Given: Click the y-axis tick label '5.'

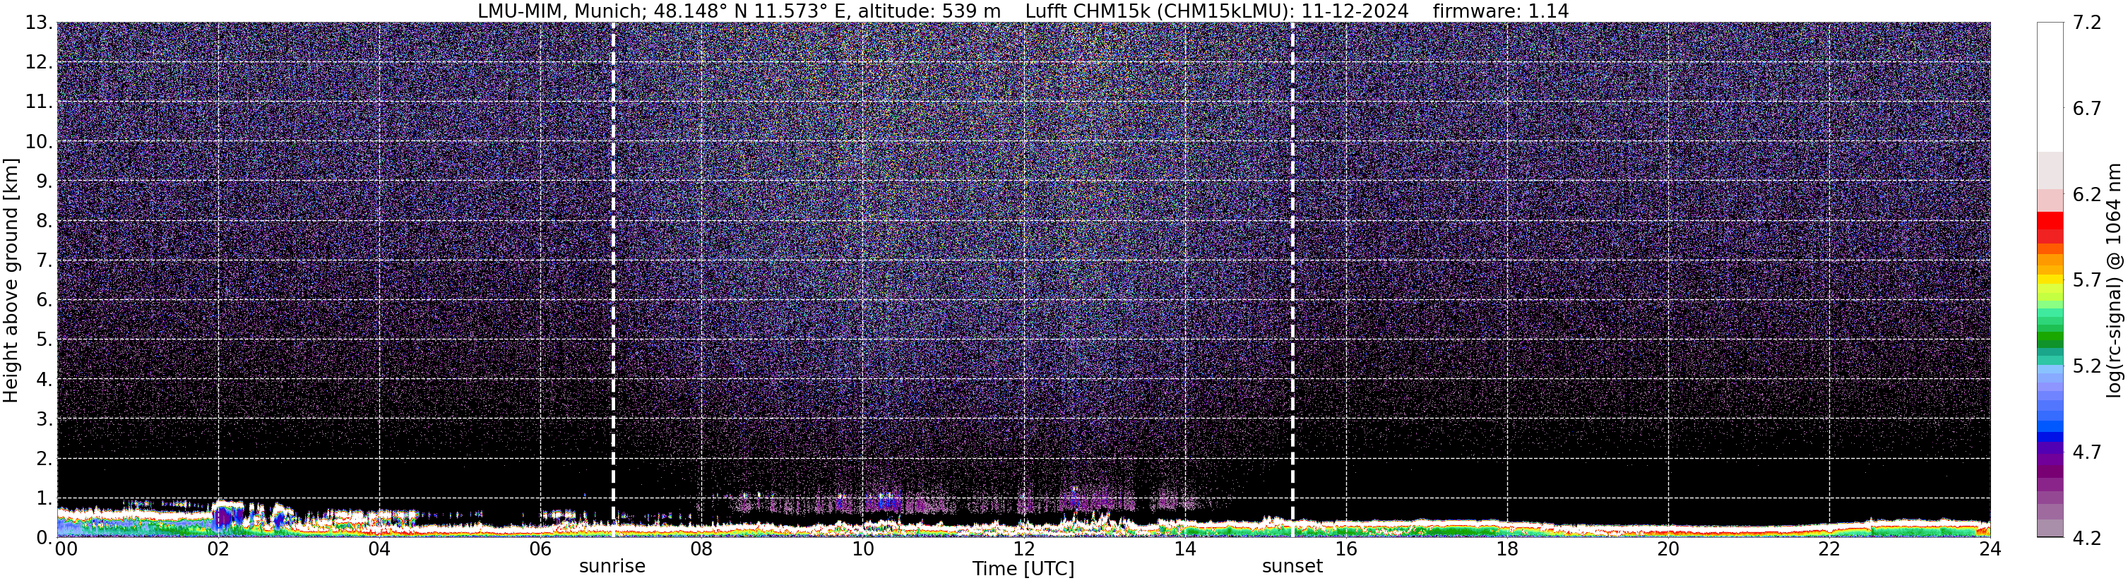Looking at the screenshot, I should pyautogui.click(x=44, y=340).
